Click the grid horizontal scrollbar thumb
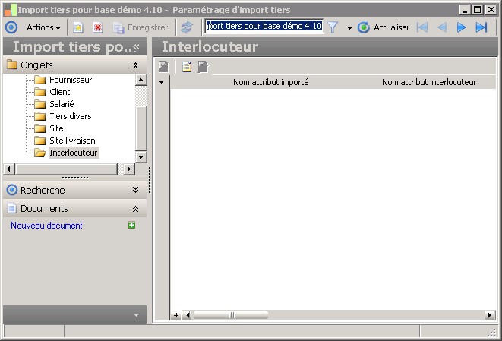This screenshot has width=502, height=341. coord(231,315)
